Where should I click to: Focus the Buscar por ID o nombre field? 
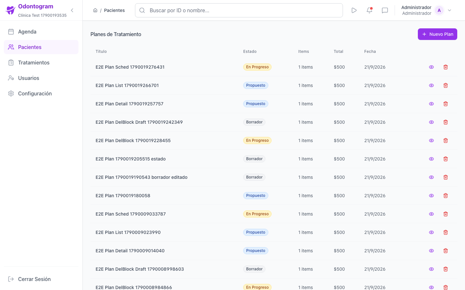(239, 10)
